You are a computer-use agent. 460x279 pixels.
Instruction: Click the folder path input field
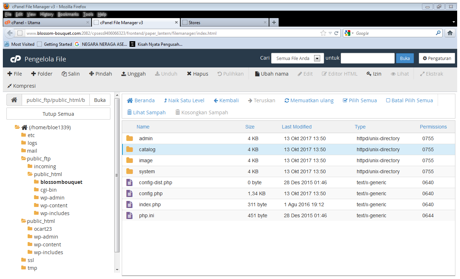[x=56, y=100]
